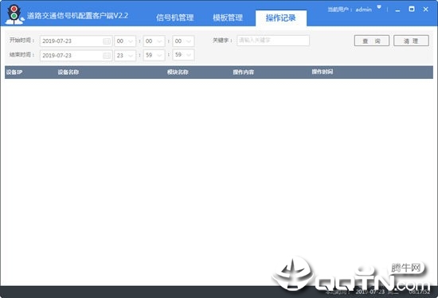Click the traffic light app logo

[14, 14]
